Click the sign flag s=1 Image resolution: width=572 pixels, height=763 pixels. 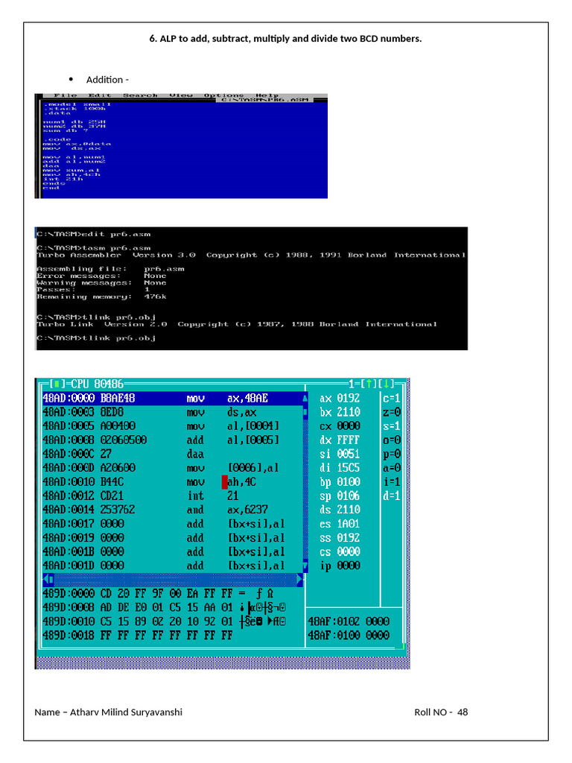(x=391, y=426)
